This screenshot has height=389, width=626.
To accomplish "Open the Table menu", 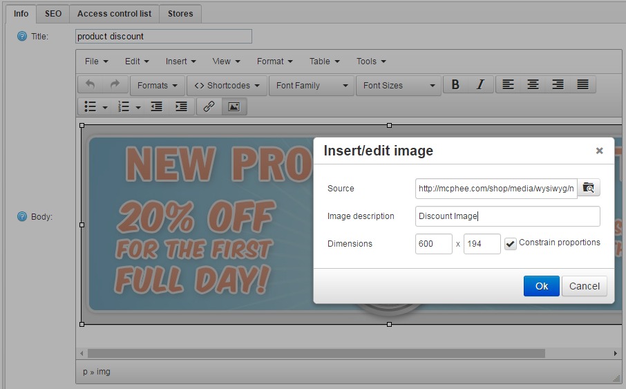I will click(324, 61).
